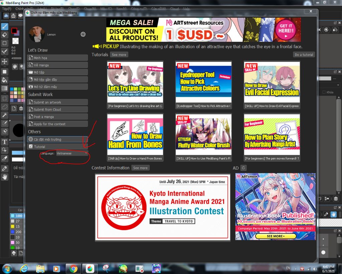This screenshot has width=342, height=274.
Task: Click Mở tệp gần đây recent files
Action: pos(57,80)
